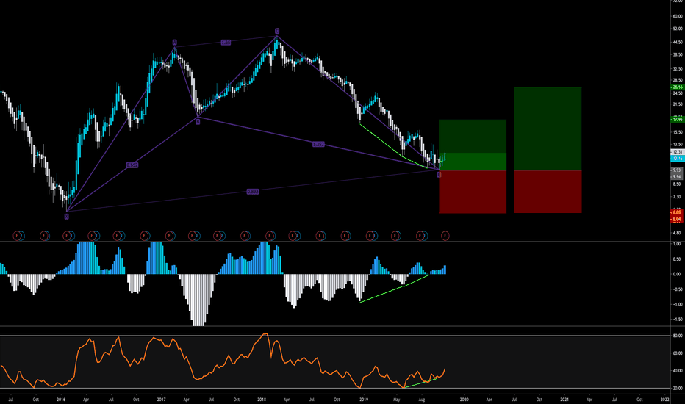Viewport: 685px width, 404px height.
Task: Click the 4.80 tick on the price axis
Action: point(678,234)
